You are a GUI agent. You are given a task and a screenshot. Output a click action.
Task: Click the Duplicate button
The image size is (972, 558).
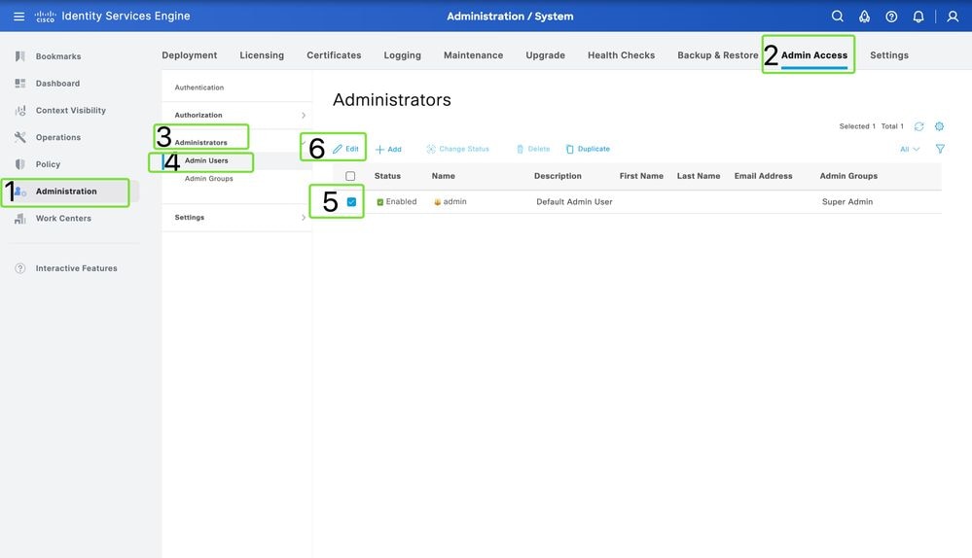pos(588,149)
